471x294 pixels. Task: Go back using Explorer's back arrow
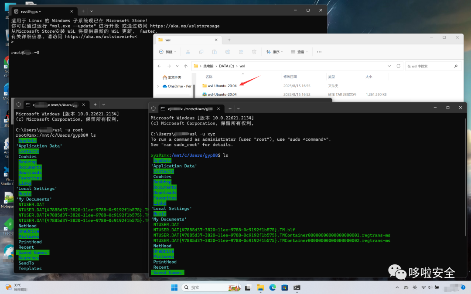pyautogui.click(x=159, y=66)
